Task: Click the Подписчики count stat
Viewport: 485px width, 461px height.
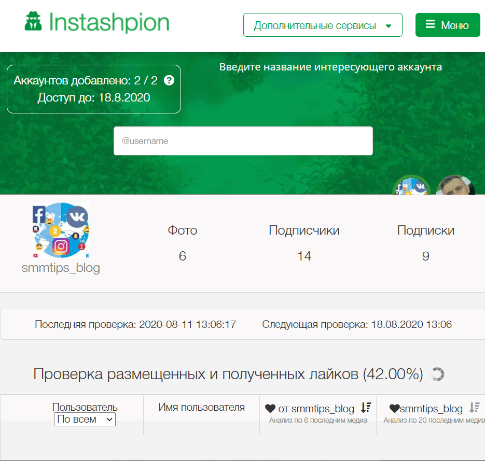Action: point(304,256)
